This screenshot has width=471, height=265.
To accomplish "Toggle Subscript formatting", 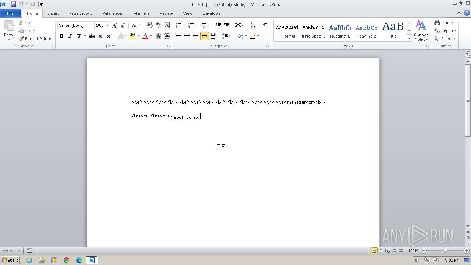I will [x=100, y=36].
